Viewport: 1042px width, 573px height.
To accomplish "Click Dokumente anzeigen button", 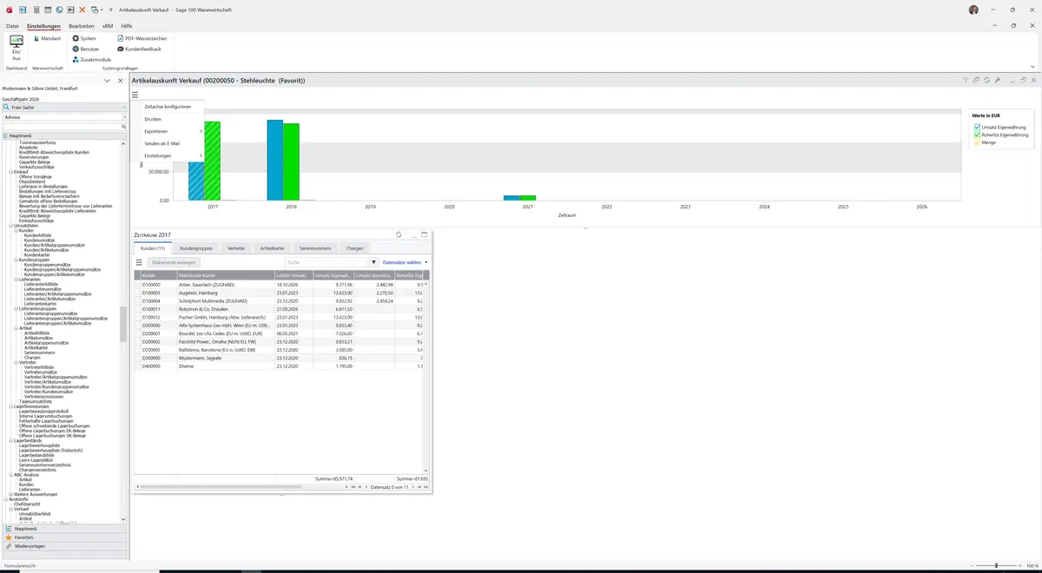I will pyautogui.click(x=175, y=261).
